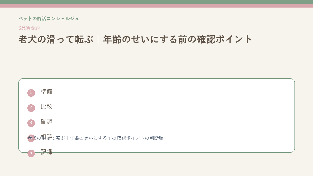
Task: Select the 記録 step label
Action: [x=46, y=152]
